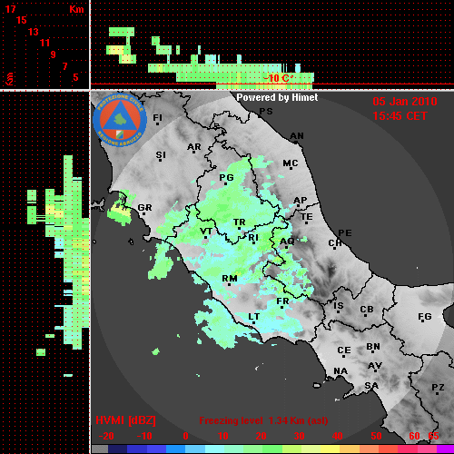The height and width of the screenshot is (454, 454).
Task: Click the NA city label
Action: tap(340, 371)
